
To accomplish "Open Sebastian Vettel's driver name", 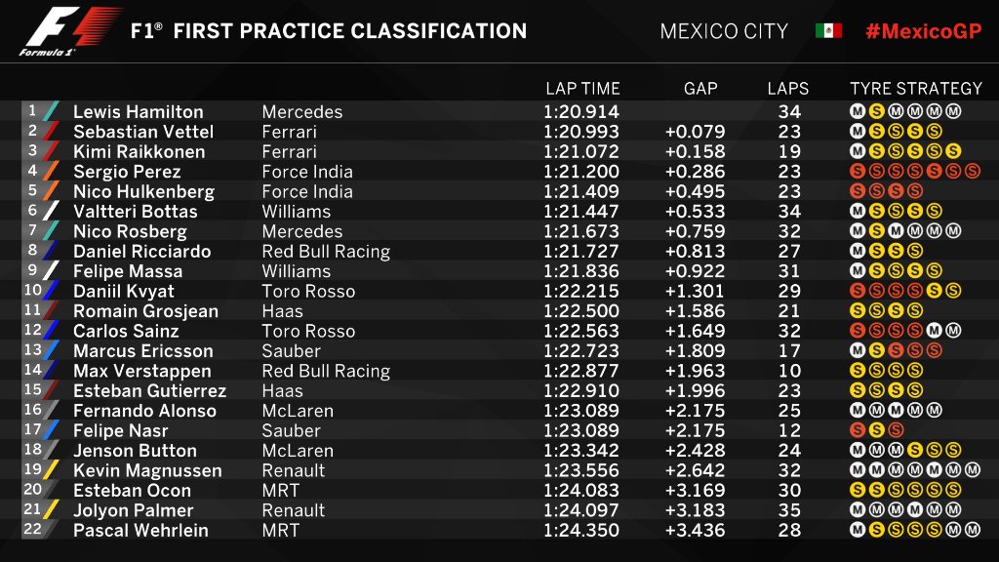I will point(143,132).
